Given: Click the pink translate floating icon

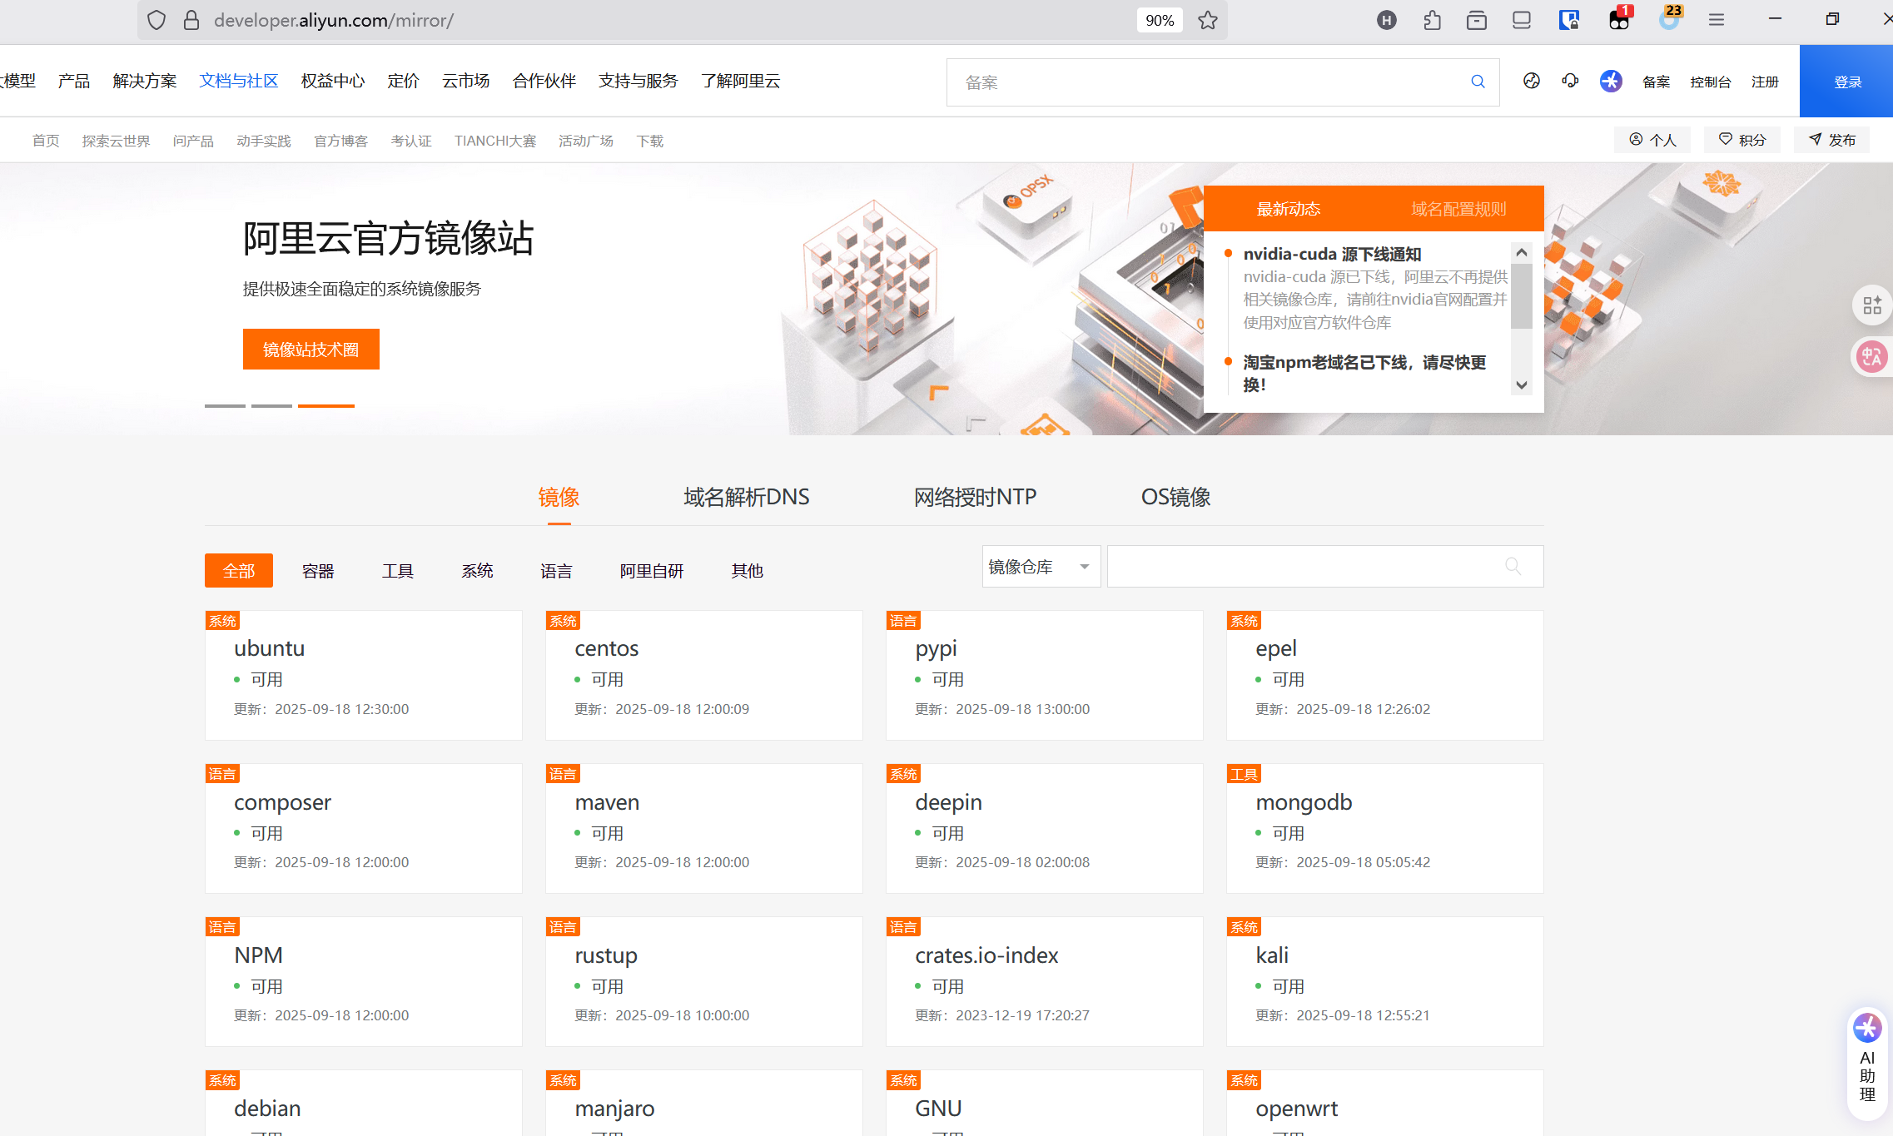Looking at the screenshot, I should pyautogui.click(x=1872, y=357).
